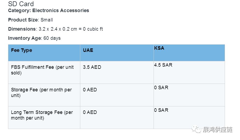240x140 pixels.
Task: Click the 0 SAR cell in Storage Fee row
Action: (x=161, y=88)
